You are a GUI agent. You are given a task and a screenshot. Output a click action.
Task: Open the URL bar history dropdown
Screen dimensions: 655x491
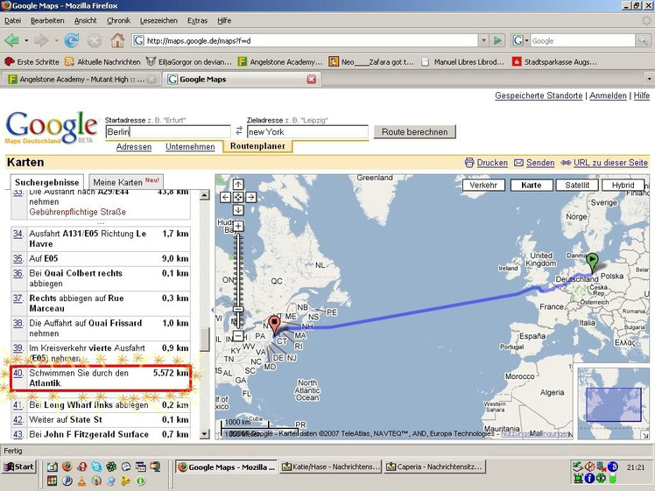(483, 40)
